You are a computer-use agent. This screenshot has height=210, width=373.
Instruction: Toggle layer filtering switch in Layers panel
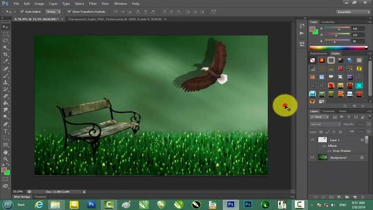[370, 117]
